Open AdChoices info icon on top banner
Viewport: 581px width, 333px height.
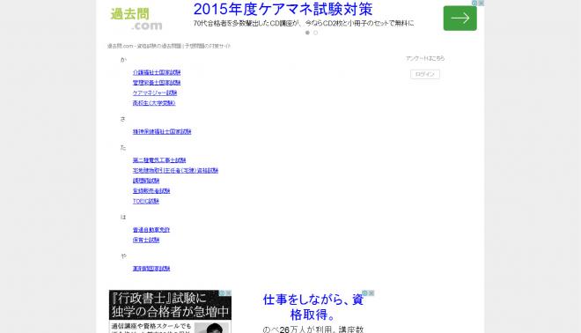(474, 3)
